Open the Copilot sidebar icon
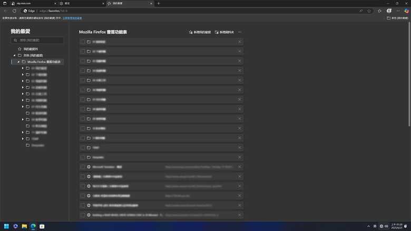Viewport: 411px width, 231px height. click(x=406, y=11)
